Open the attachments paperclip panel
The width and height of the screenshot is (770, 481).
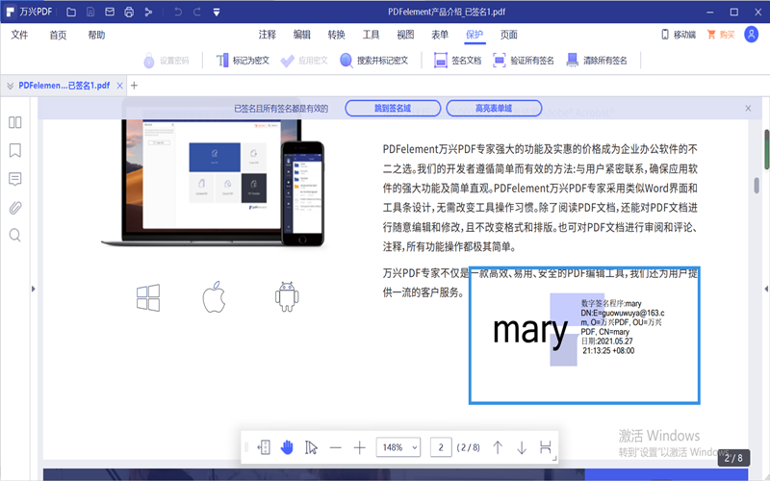point(15,207)
